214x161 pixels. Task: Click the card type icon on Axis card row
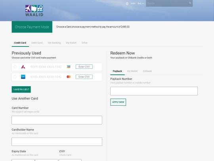coord(69,67)
